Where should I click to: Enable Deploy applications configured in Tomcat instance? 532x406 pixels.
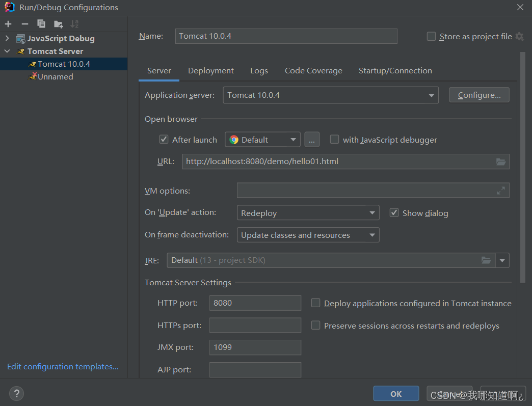315,303
